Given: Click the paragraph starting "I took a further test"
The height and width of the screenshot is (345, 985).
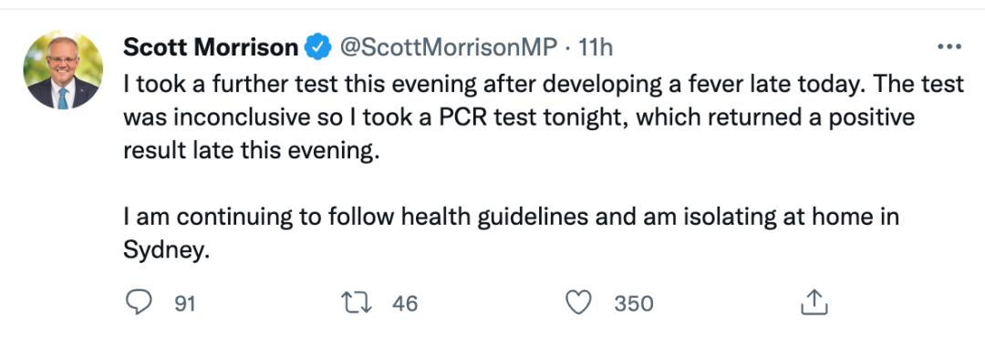Looking at the screenshot, I should [544, 117].
